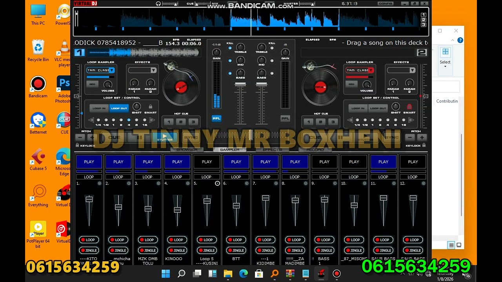Click deck 1 Loop Out button

coord(119,108)
